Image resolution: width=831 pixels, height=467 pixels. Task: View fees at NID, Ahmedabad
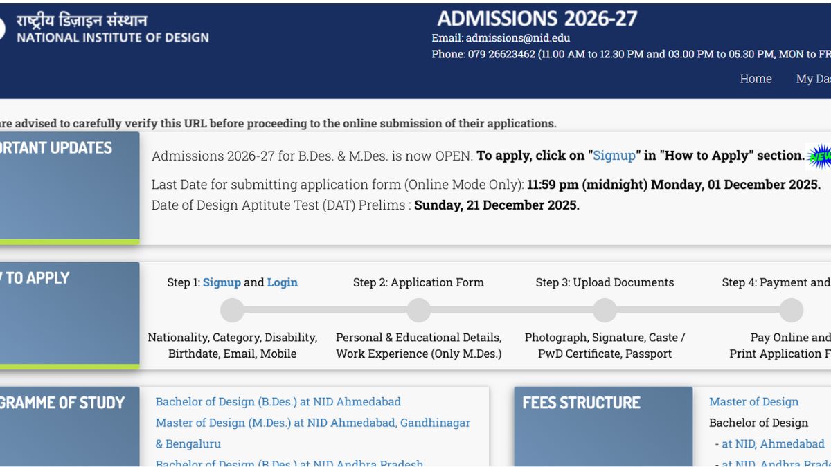click(773, 443)
